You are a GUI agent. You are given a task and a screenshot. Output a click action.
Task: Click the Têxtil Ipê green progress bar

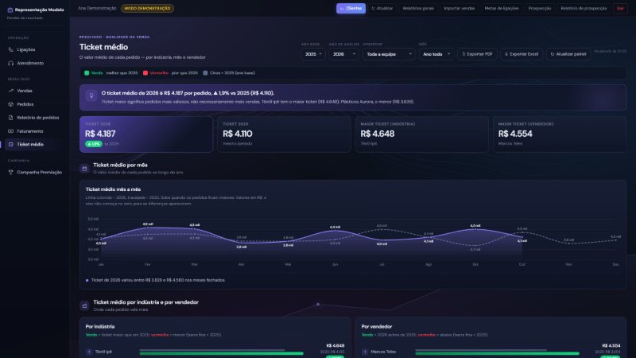[221, 353]
